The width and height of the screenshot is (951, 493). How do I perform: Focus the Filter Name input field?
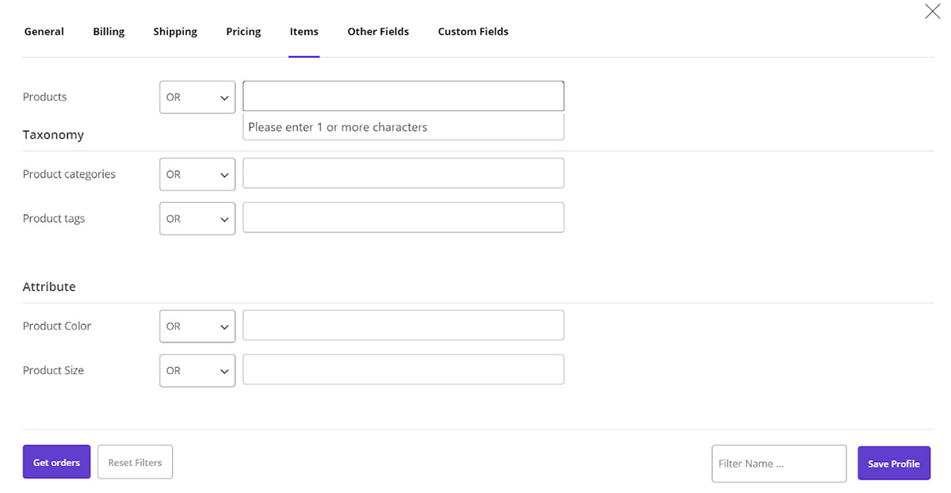coord(778,464)
